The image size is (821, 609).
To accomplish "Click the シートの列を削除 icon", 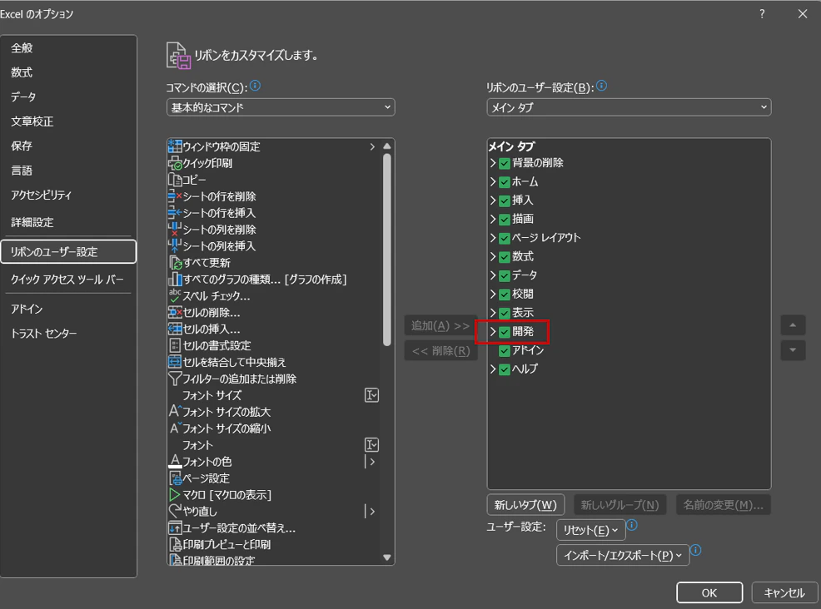I will pyautogui.click(x=175, y=230).
